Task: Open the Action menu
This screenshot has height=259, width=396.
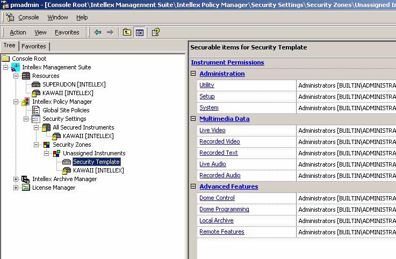Action: [x=18, y=33]
